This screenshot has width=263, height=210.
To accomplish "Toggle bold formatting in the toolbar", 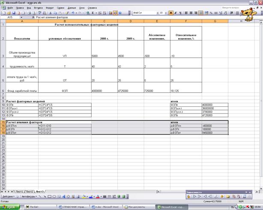I will 171,13.
